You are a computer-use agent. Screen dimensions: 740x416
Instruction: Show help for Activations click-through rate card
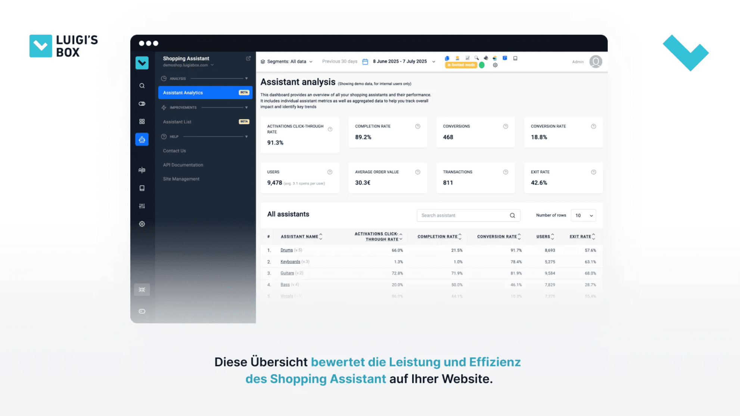[330, 129]
